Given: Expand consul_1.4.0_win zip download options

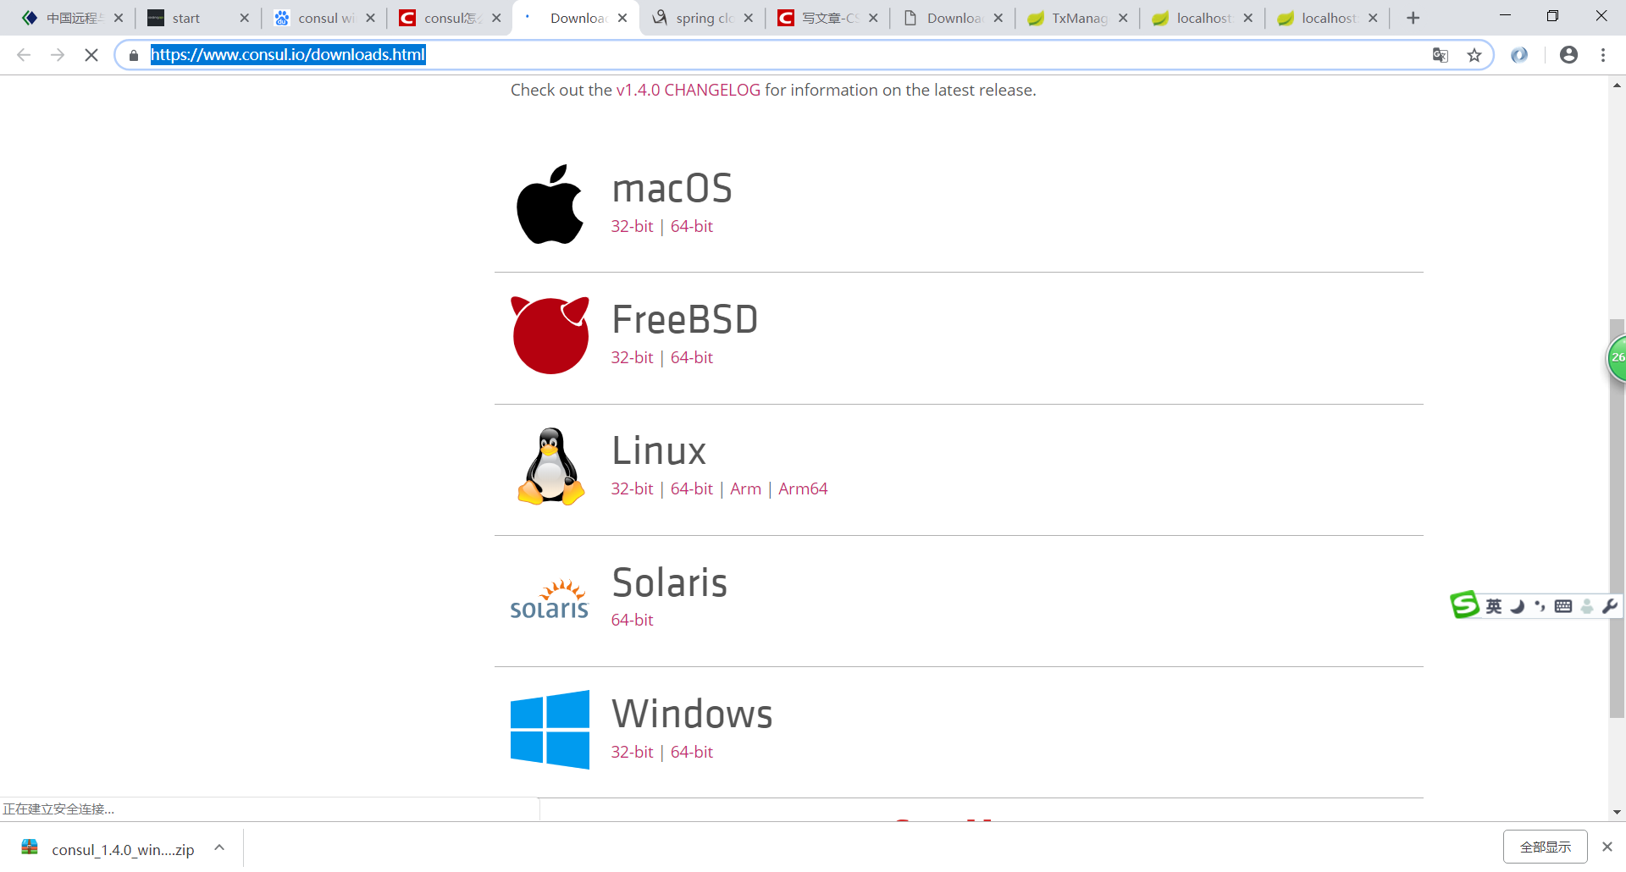Looking at the screenshot, I should (219, 847).
